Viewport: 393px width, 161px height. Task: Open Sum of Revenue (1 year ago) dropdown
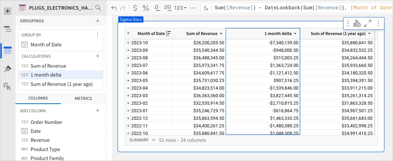click(369, 34)
